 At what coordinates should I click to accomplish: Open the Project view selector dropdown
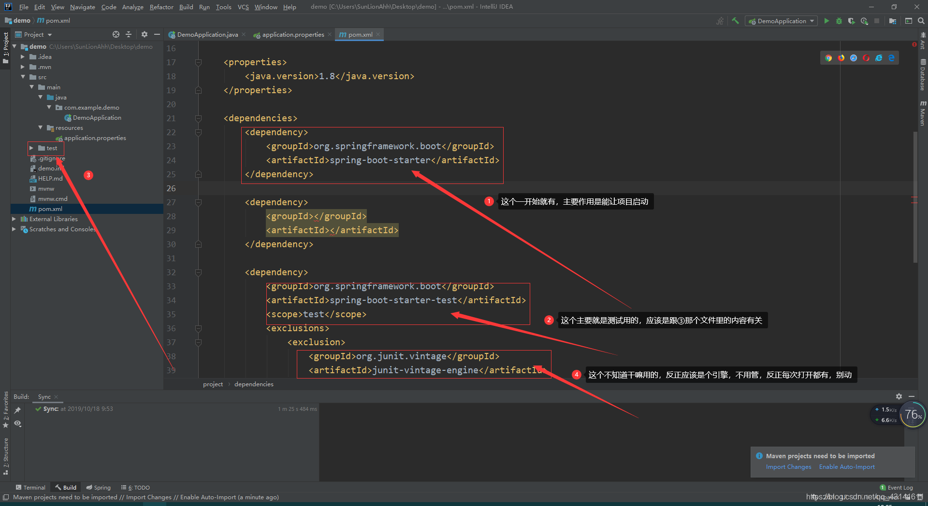coord(34,34)
